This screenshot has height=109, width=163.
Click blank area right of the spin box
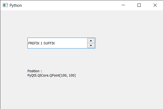128,43
